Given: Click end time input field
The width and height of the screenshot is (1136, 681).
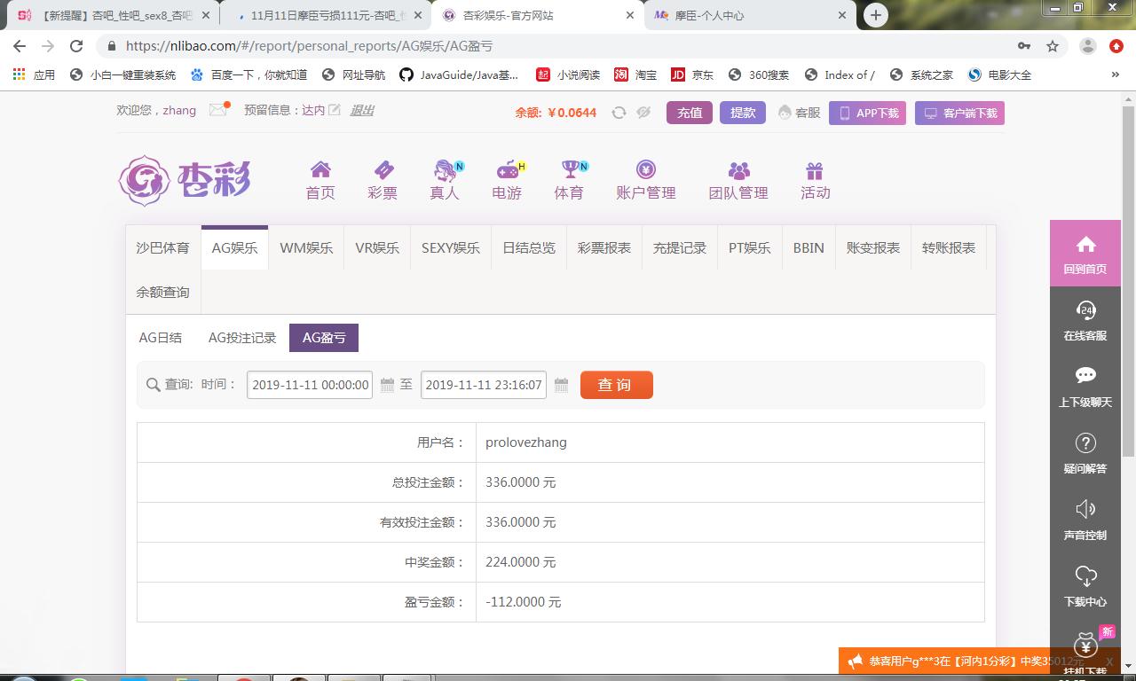Looking at the screenshot, I should pyautogui.click(x=484, y=385).
